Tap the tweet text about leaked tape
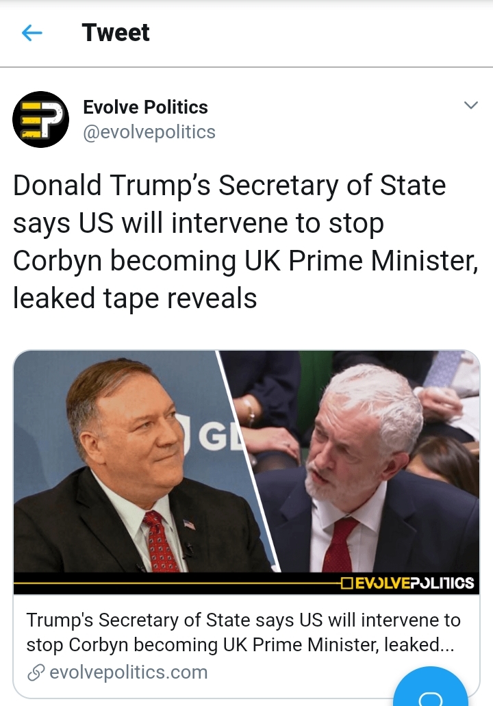This screenshot has height=706, width=493. (245, 242)
